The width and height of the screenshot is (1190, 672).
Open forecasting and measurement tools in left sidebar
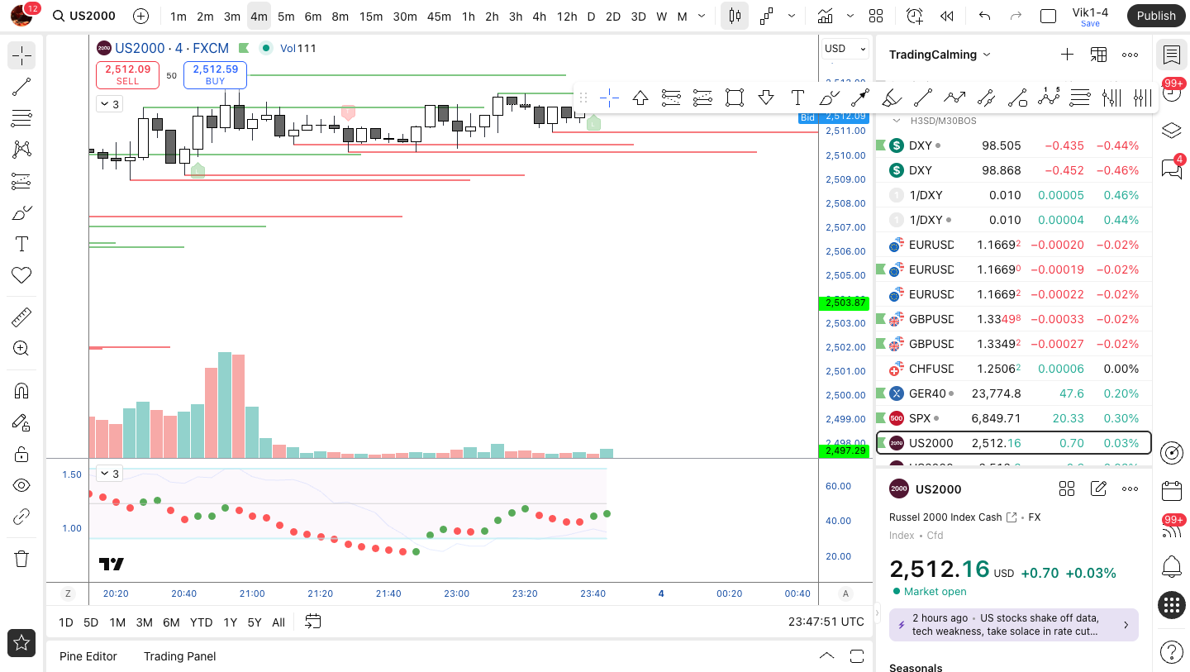point(21,181)
